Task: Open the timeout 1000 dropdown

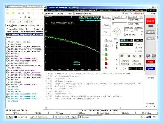Action: point(142,30)
